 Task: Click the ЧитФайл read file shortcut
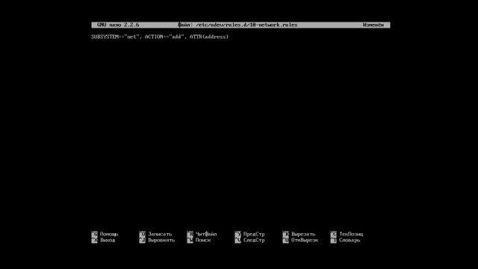202,234
